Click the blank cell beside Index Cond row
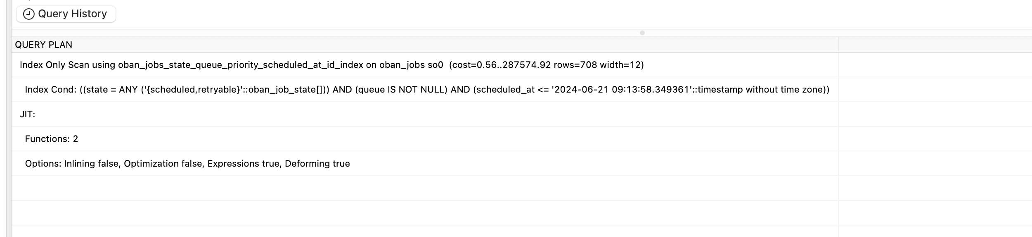This screenshot has height=237, width=1032. click(935, 89)
